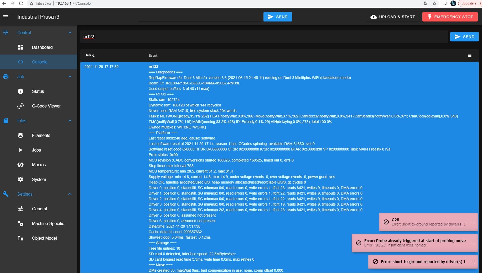The image size is (482, 274).
Task: Collapse the Control section chevron
Action: [70, 33]
